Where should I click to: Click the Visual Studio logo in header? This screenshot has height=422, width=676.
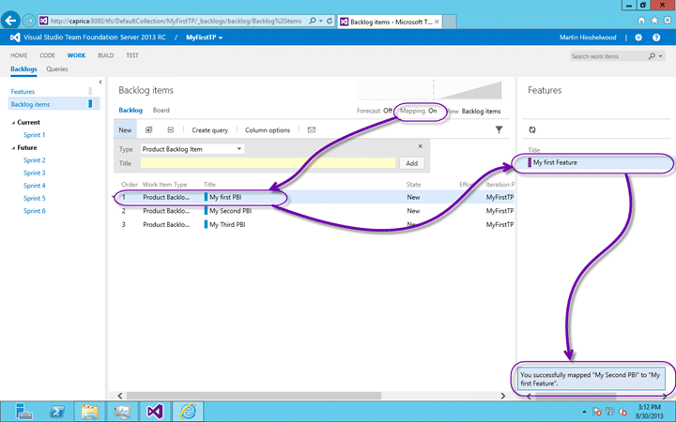(15, 38)
